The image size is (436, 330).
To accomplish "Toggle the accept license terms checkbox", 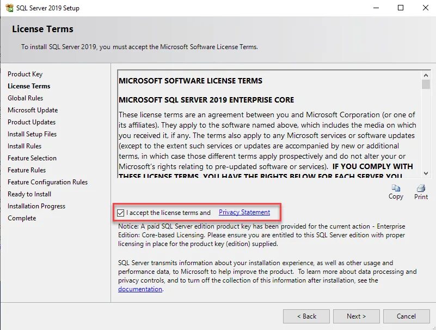I will (121, 213).
